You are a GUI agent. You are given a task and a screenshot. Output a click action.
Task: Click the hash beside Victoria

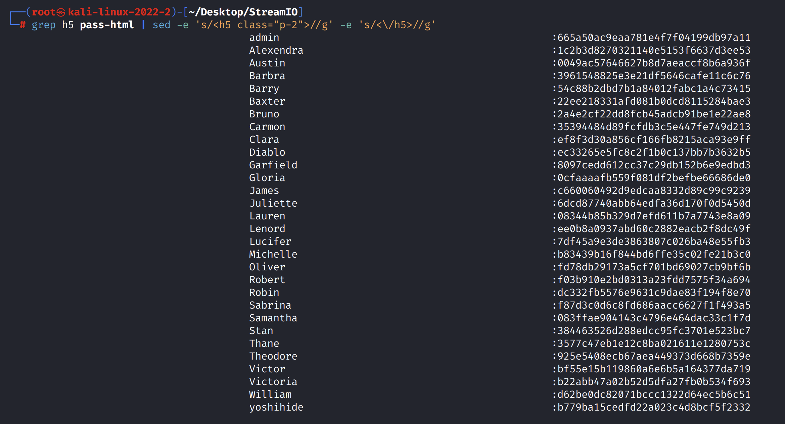(x=653, y=382)
